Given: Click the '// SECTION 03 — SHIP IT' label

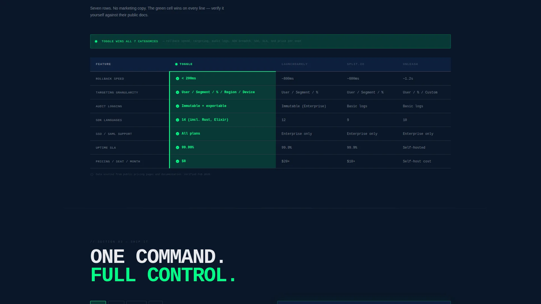Looking at the screenshot, I should (x=119, y=242).
